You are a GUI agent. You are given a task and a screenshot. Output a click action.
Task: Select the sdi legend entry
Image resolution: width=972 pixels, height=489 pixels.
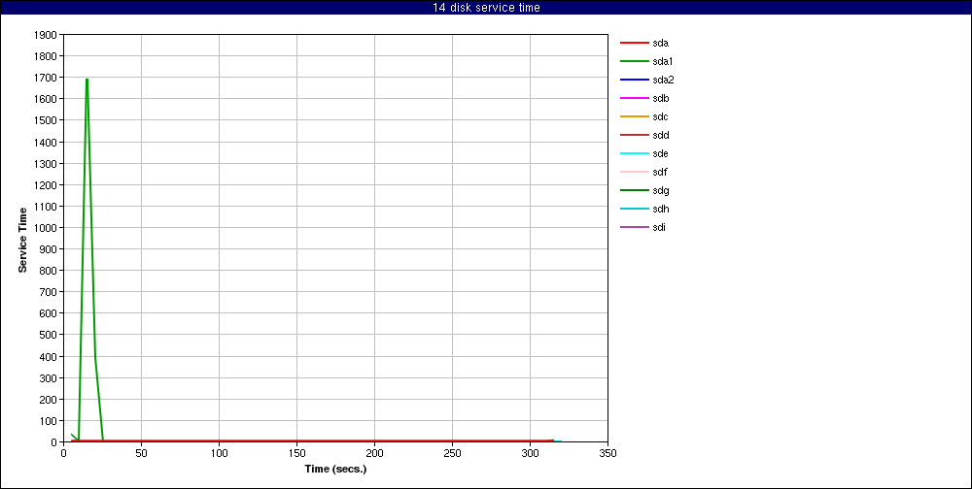643,227
